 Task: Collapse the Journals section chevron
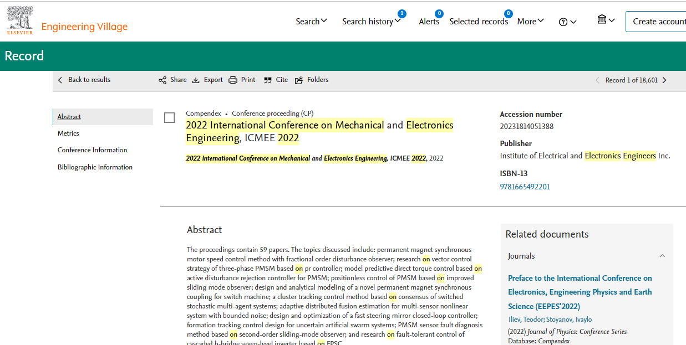point(662,256)
